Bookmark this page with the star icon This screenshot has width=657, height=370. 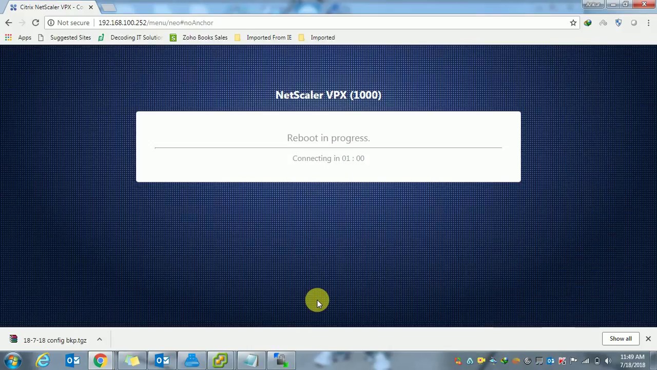(573, 23)
